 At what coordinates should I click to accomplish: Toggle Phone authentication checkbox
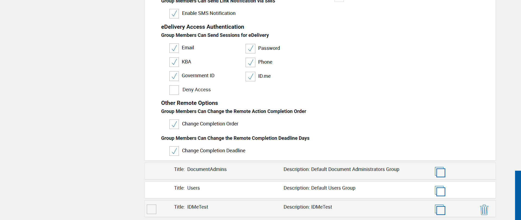250,62
